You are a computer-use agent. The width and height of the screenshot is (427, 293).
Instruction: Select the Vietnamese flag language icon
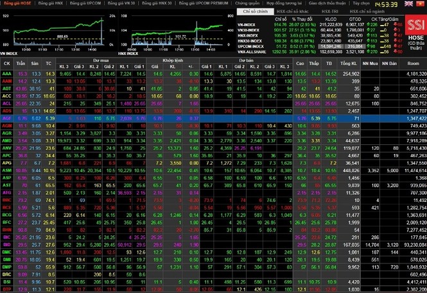coord(420,4)
